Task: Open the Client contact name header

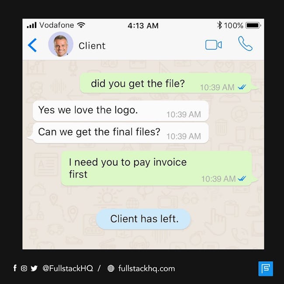Action: (x=92, y=45)
